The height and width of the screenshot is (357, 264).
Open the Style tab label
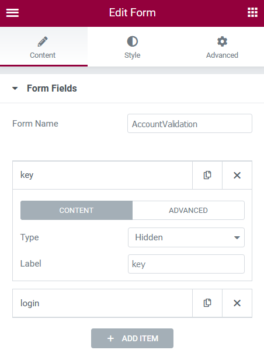coord(132,55)
